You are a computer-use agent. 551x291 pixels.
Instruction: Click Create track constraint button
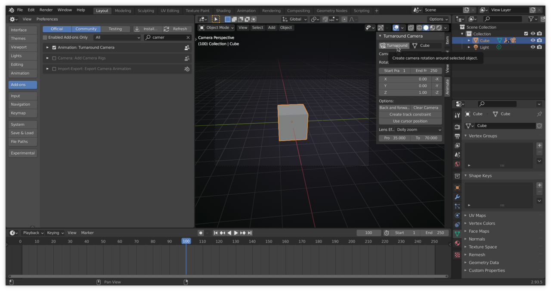tap(410, 115)
